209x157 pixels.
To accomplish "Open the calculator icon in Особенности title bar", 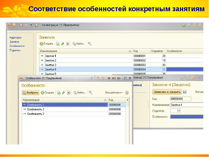I will click(x=97, y=78).
